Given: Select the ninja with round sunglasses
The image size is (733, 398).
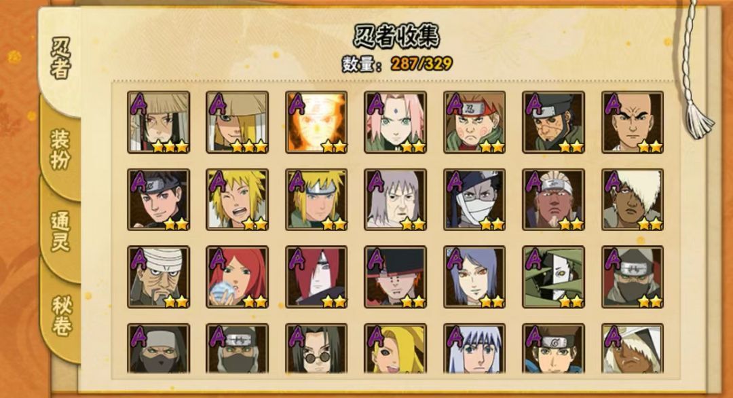Looking at the screenshot, I should click(x=316, y=348).
